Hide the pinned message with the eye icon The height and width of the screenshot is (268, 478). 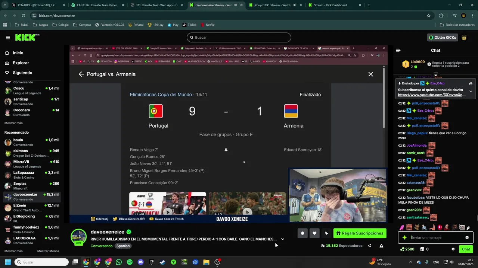[471, 83]
